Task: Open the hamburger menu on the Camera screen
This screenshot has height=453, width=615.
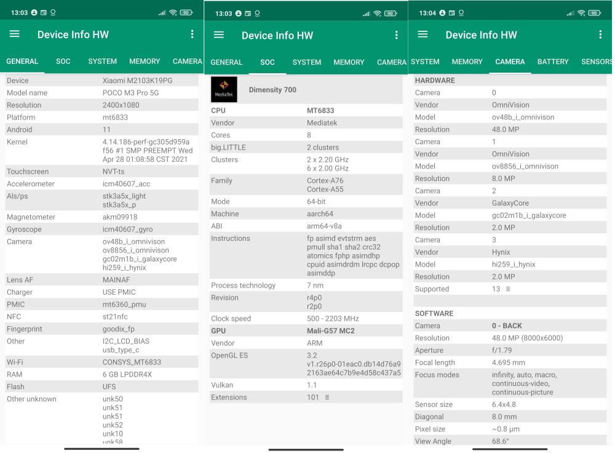Action: (x=423, y=34)
